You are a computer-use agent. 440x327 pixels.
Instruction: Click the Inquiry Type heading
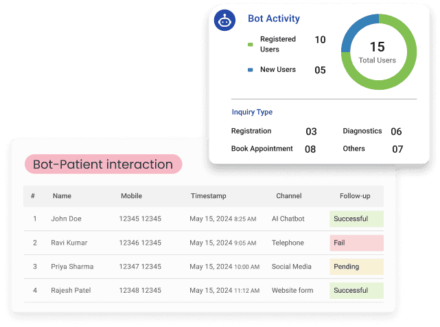point(252,112)
